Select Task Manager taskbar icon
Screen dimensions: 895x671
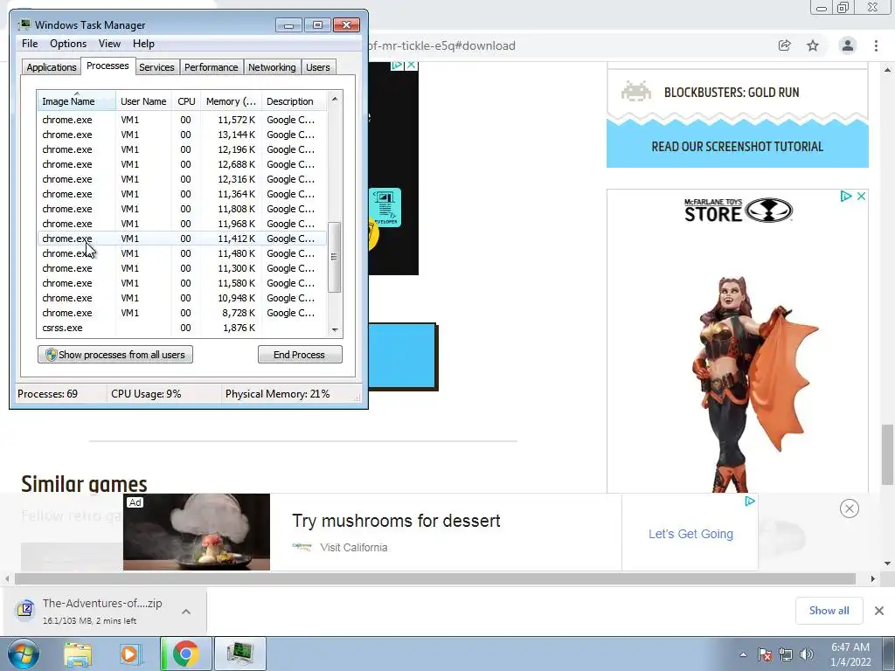click(x=239, y=654)
